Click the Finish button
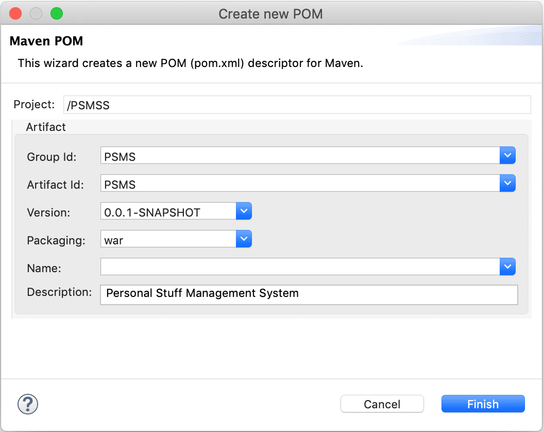Viewport: 544px width, 432px height. (x=483, y=404)
